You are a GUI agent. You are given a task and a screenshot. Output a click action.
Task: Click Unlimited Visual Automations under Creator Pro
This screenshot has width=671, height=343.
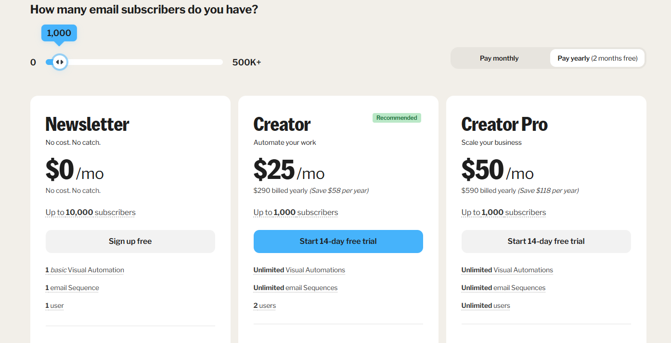click(507, 269)
